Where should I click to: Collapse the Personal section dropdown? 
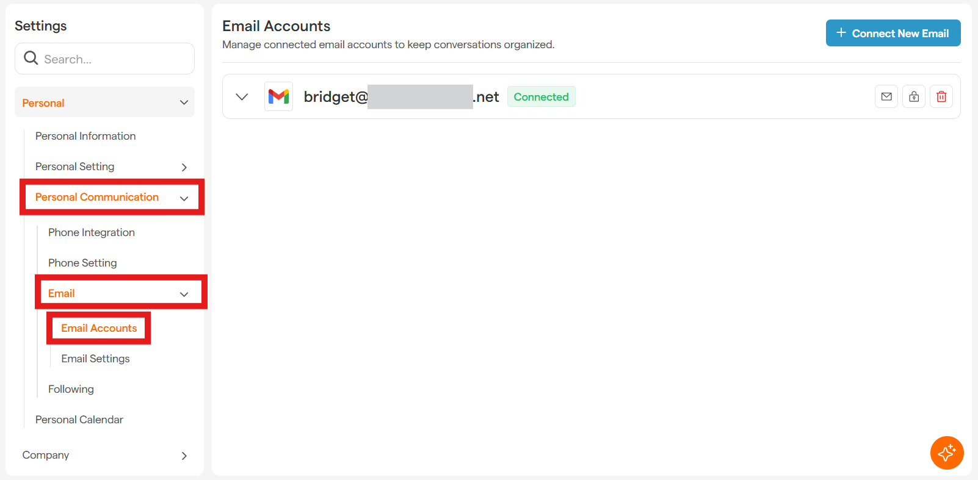[184, 102]
